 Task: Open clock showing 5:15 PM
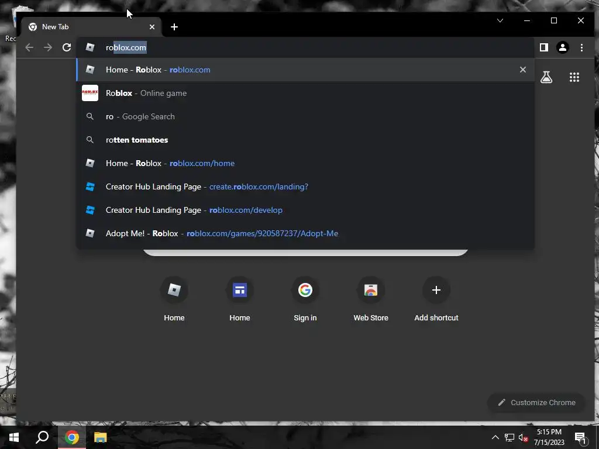click(549, 437)
